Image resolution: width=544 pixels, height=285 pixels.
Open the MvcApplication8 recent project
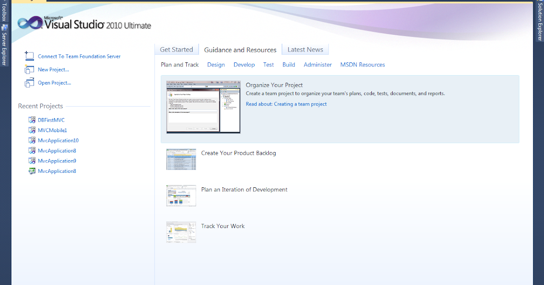(x=58, y=150)
